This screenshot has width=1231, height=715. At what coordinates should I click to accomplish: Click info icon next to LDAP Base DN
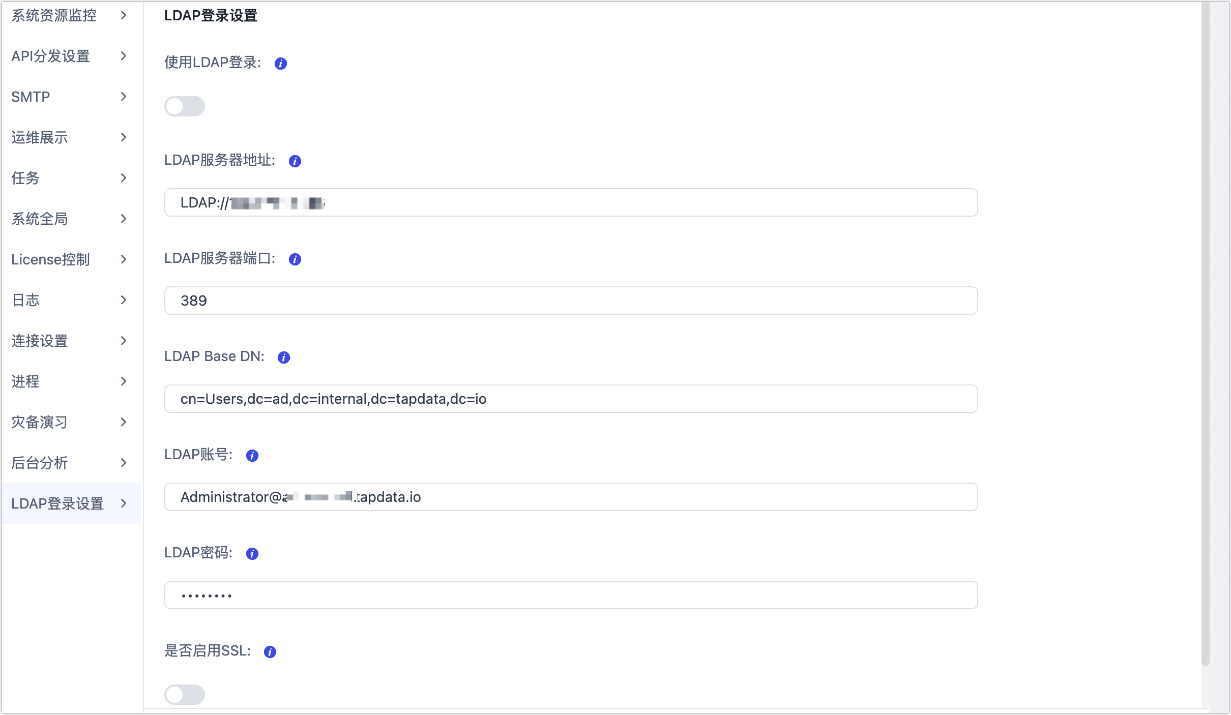tap(283, 357)
